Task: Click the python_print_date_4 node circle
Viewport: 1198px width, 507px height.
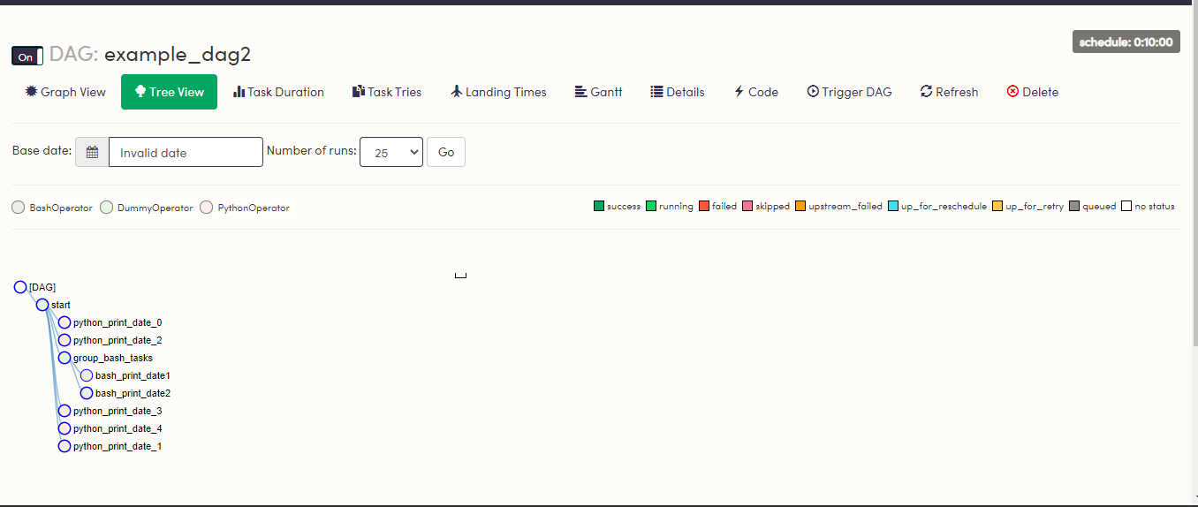Action: point(64,428)
